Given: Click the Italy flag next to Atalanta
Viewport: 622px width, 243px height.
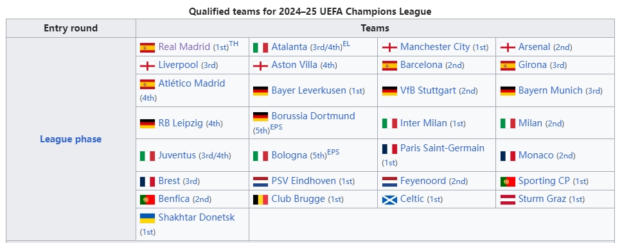Looking at the screenshot, I should pos(261,47).
